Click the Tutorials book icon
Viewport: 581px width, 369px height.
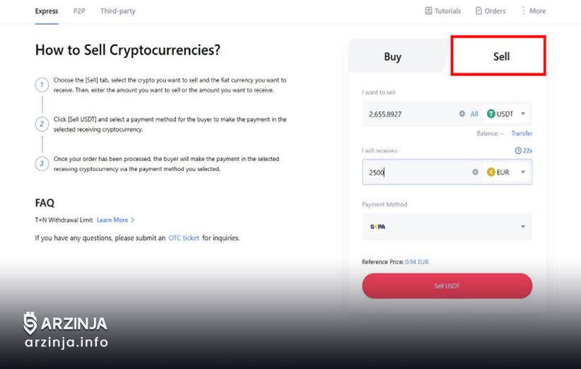click(428, 11)
